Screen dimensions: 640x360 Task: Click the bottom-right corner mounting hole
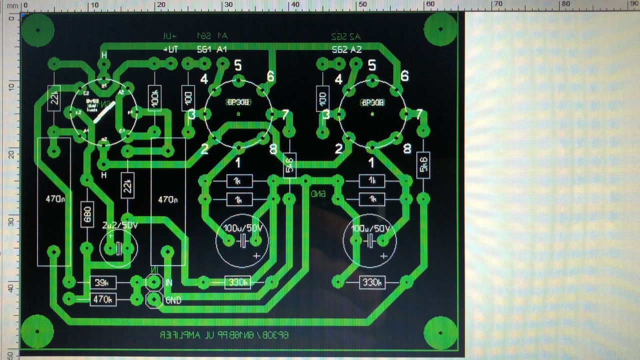(x=440, y=333)
